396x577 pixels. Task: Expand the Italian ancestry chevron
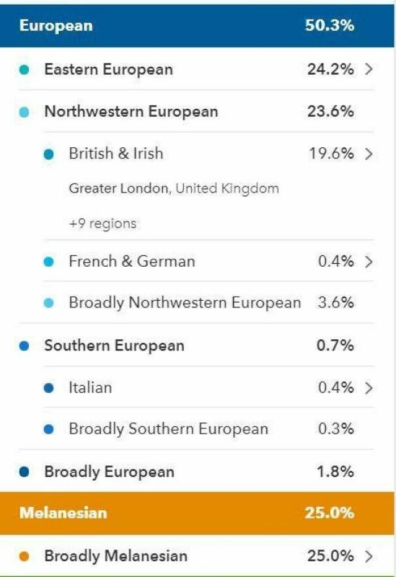click(369, 388)
